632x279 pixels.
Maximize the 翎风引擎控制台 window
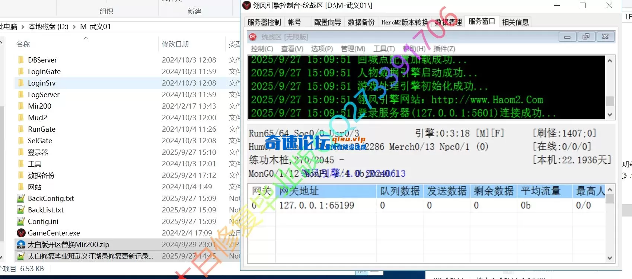point(583,5)
